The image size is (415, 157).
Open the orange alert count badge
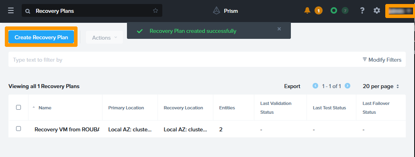tap(319, 11)
